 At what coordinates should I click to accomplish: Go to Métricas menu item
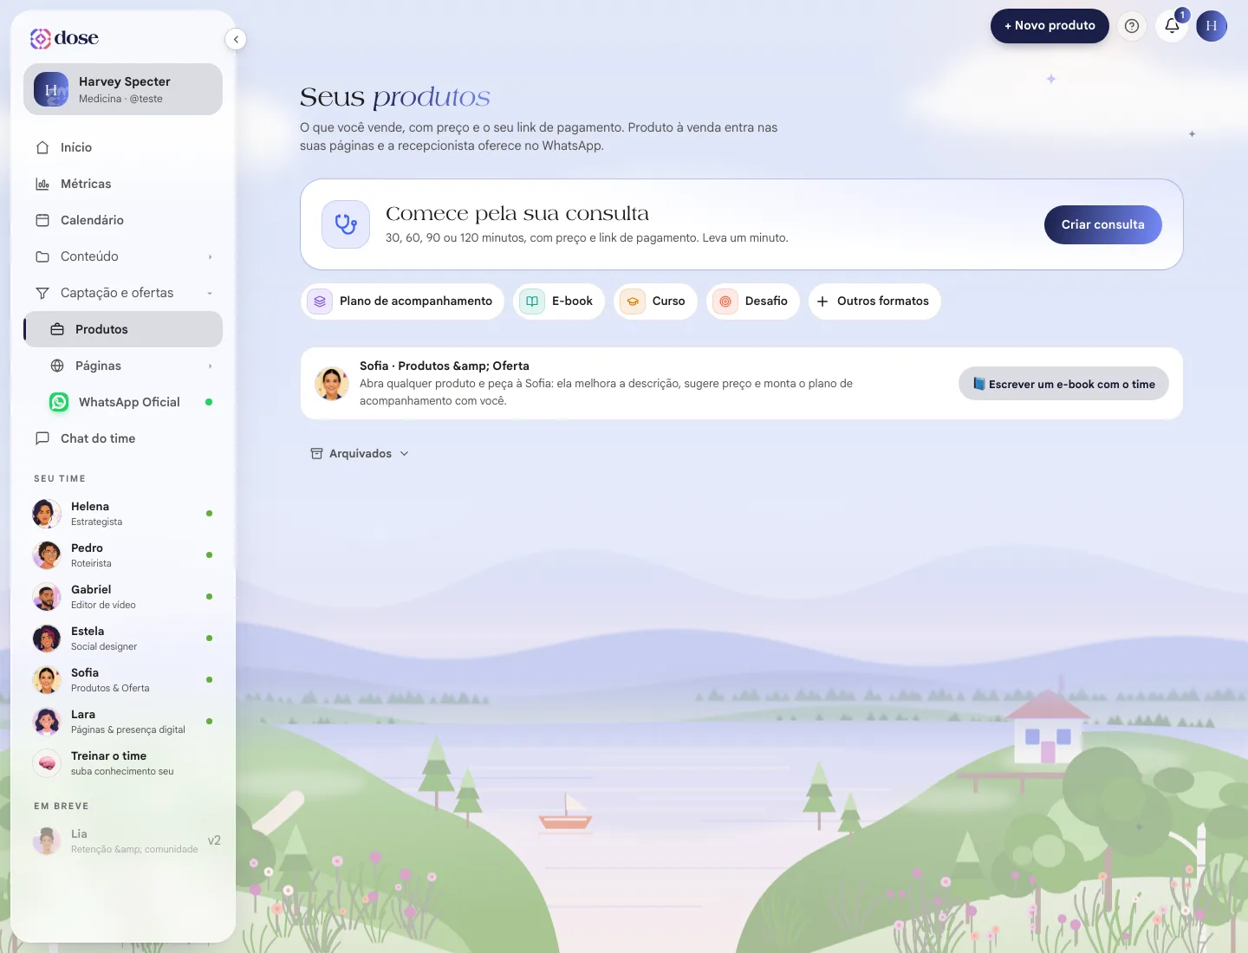pos(123,184)
